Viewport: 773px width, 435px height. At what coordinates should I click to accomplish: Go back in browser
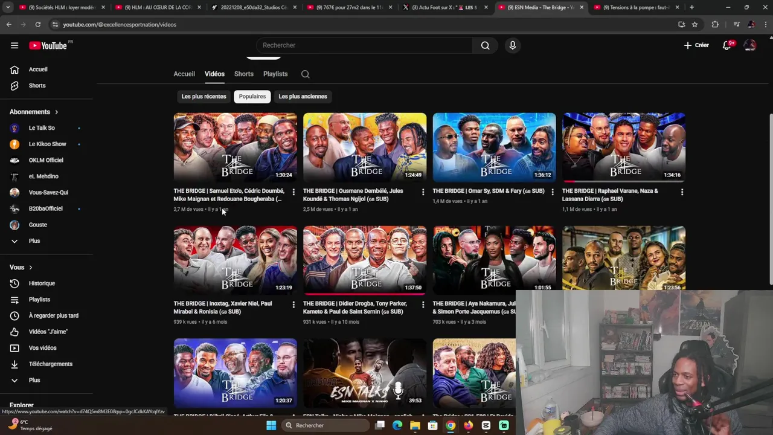pos(8,24)
